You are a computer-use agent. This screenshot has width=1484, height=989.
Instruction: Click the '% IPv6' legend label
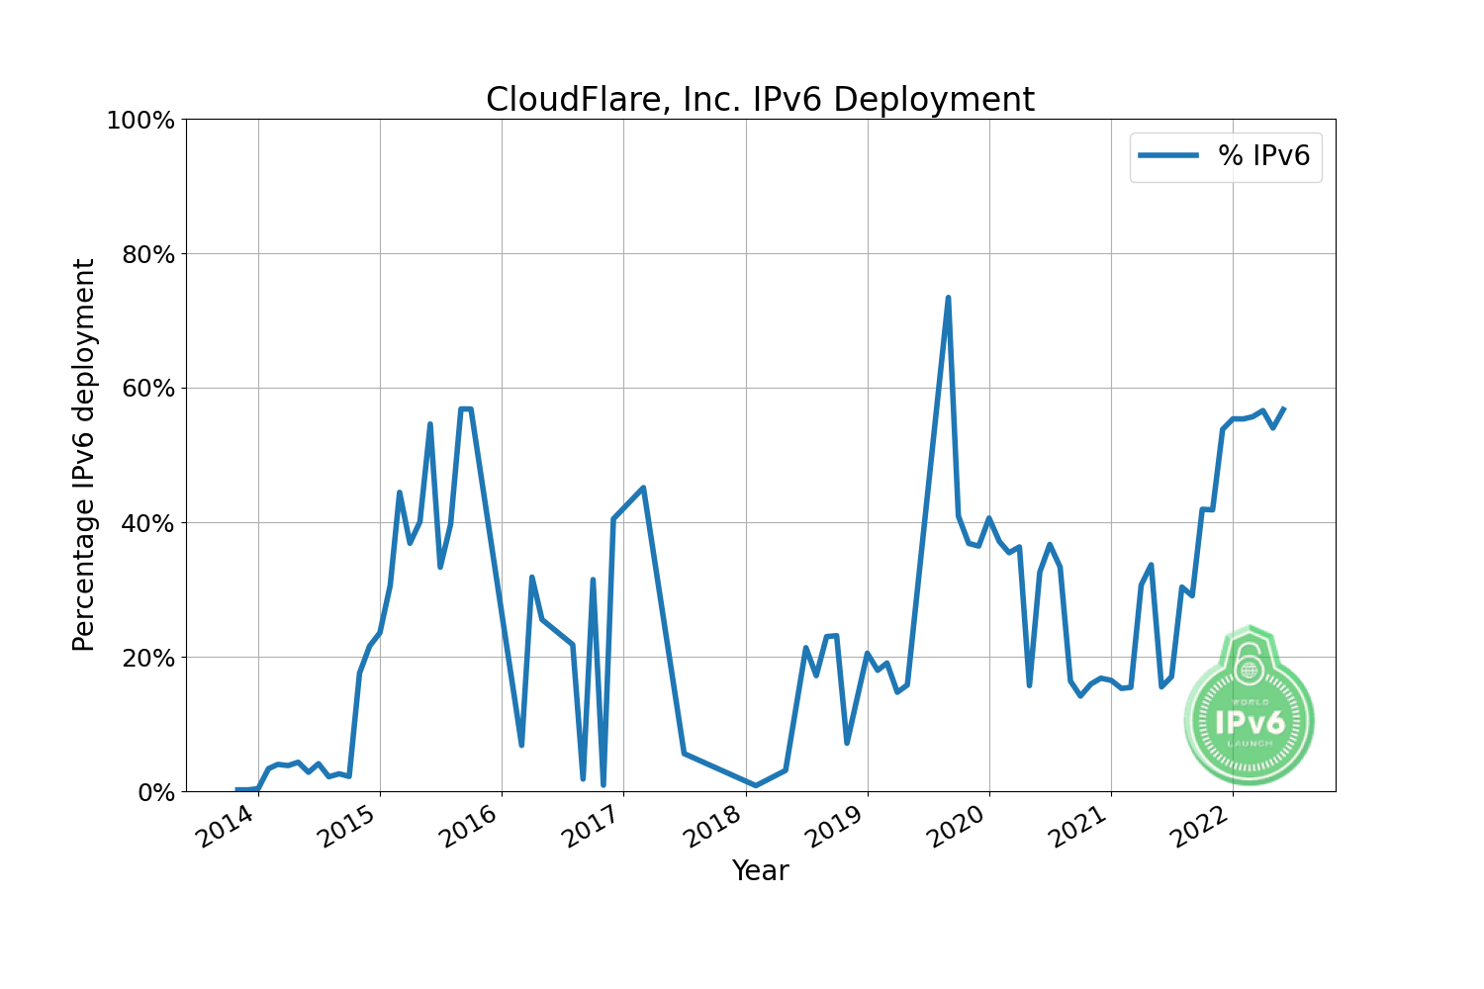pyautogui.click(x=1263, y=156)
